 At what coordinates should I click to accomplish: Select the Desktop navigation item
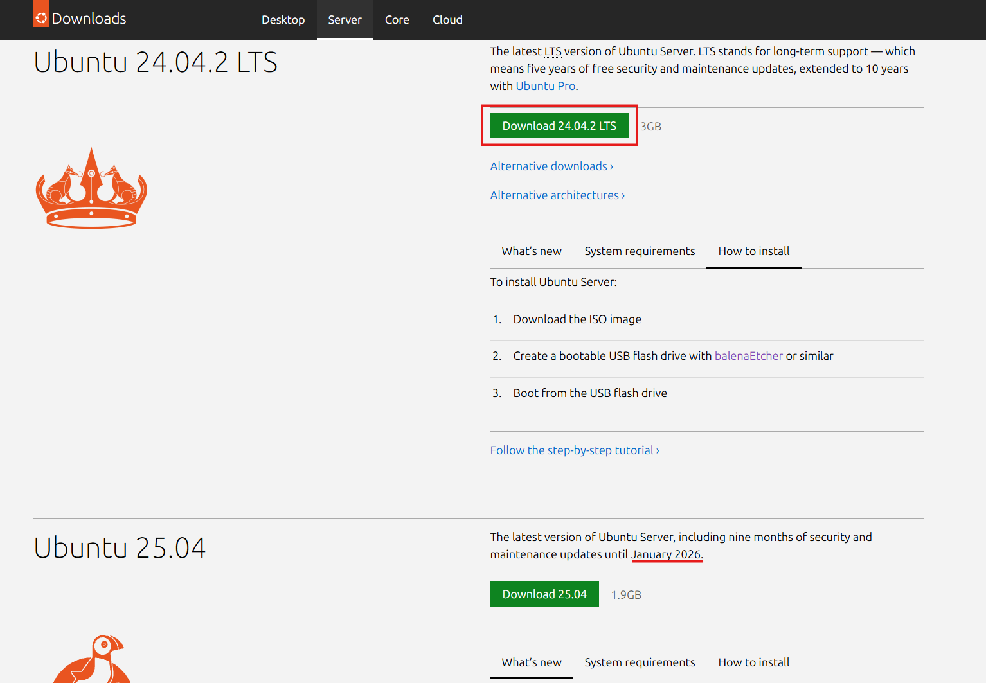coord(283,19)
